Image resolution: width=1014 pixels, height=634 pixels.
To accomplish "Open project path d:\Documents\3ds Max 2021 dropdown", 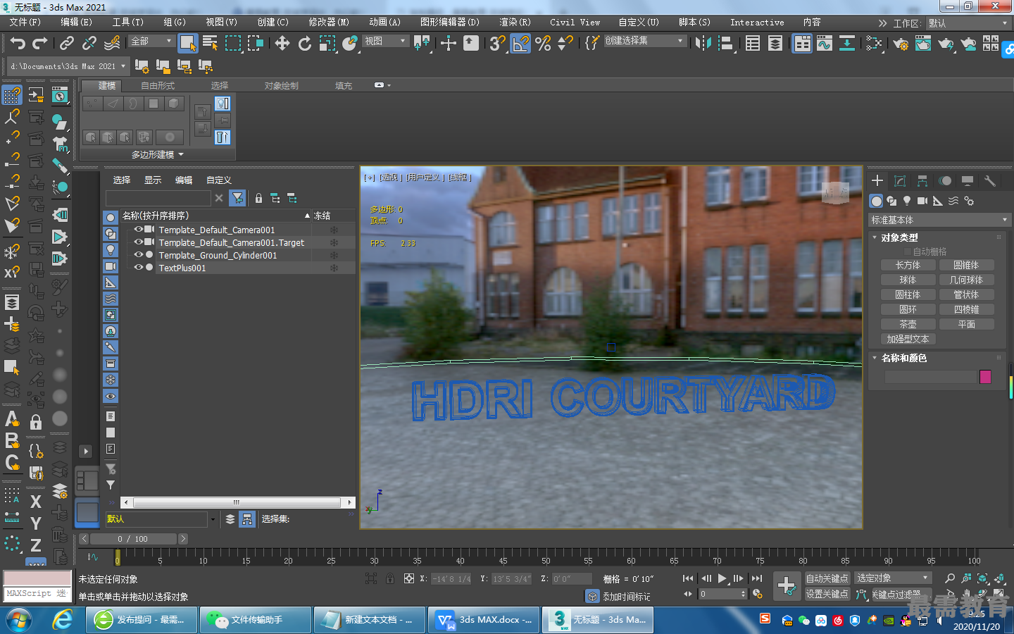I will coord(68,66).
